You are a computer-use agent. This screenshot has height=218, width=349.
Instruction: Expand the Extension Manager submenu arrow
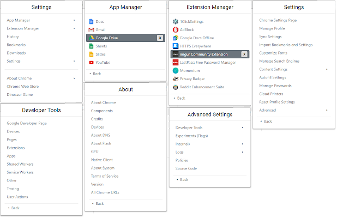click(74, 28)
